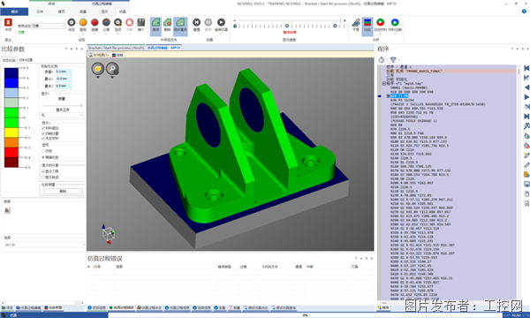Collapse the mp10.tap program tree node

click(x=383, y=83)
